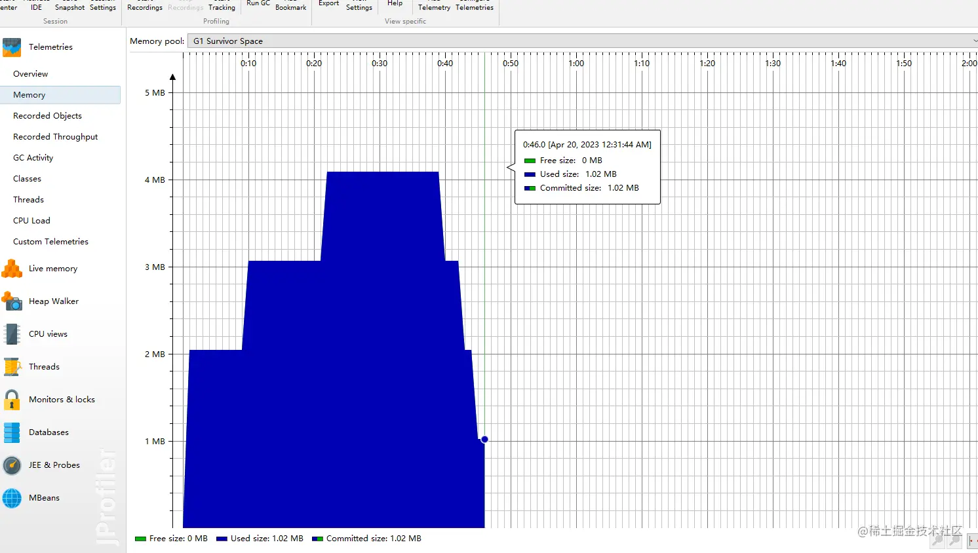Open the Monitors & locks padlock icon
Screen dimensions: 978x553
12,400
